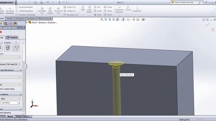Open the Hole Wizard tool
This screenshot has width=216, height=121.
[x=50, y=10]
